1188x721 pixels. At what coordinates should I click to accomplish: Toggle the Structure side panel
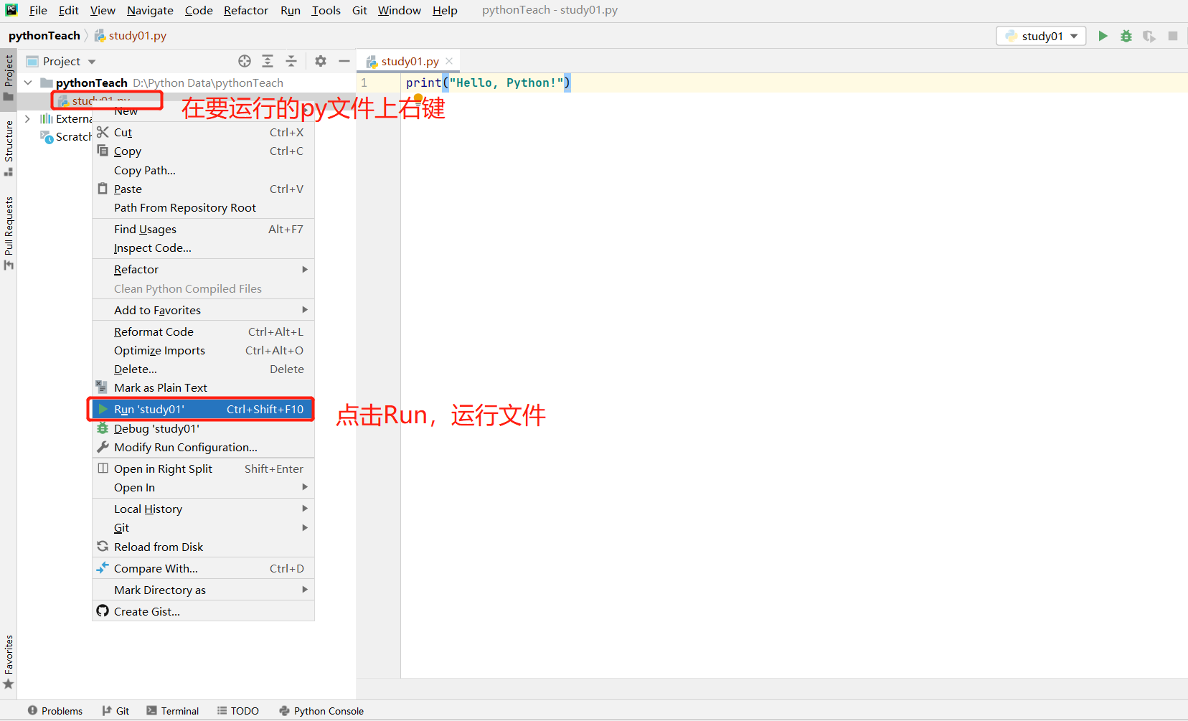click(9, 149)
